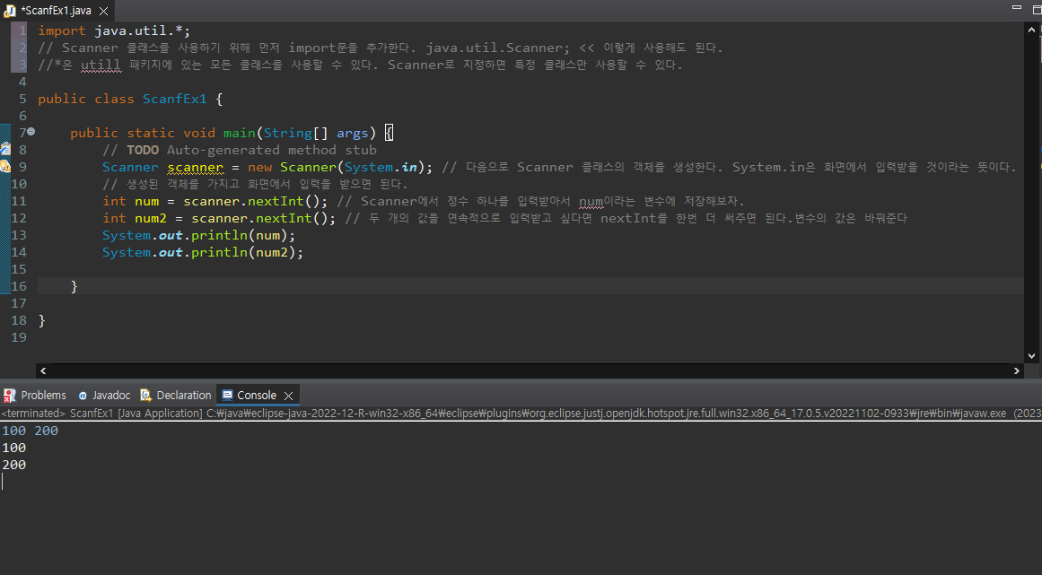The height and width of the screenshot is (575, 1042).
Task: Click 'println(num2)' on line 14
Action: 243,252
